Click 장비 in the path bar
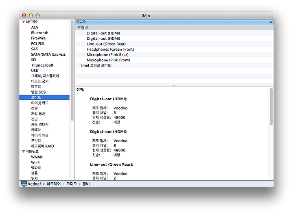 86,184
